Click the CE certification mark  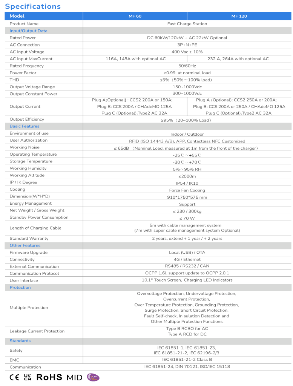coord(14,377)
